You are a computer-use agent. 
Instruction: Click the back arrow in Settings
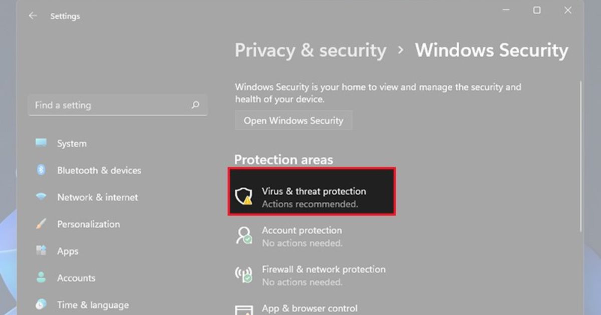[x=33, y=15]
